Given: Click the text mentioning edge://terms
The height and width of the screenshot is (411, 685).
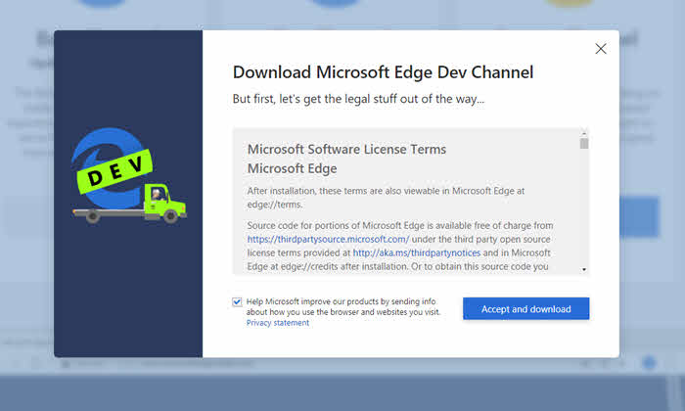Looking at the screenshot, I should tap(386, 198).
